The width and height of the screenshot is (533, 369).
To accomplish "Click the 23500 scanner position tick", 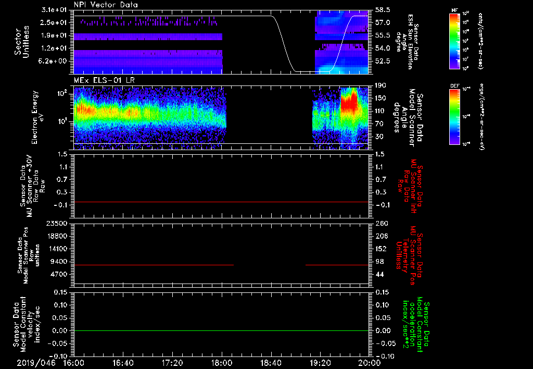I will click(57, 223).
